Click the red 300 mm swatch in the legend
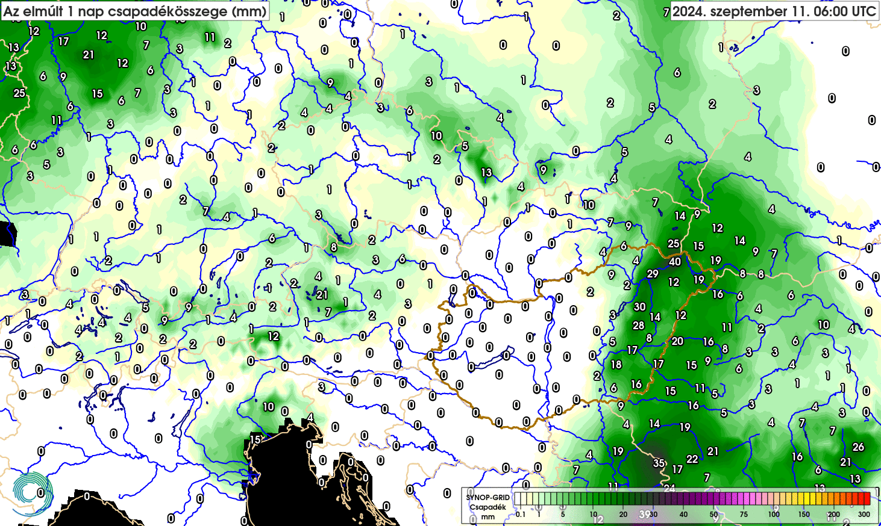The width and height of the screenshot is (881, 526). [867, 498]
